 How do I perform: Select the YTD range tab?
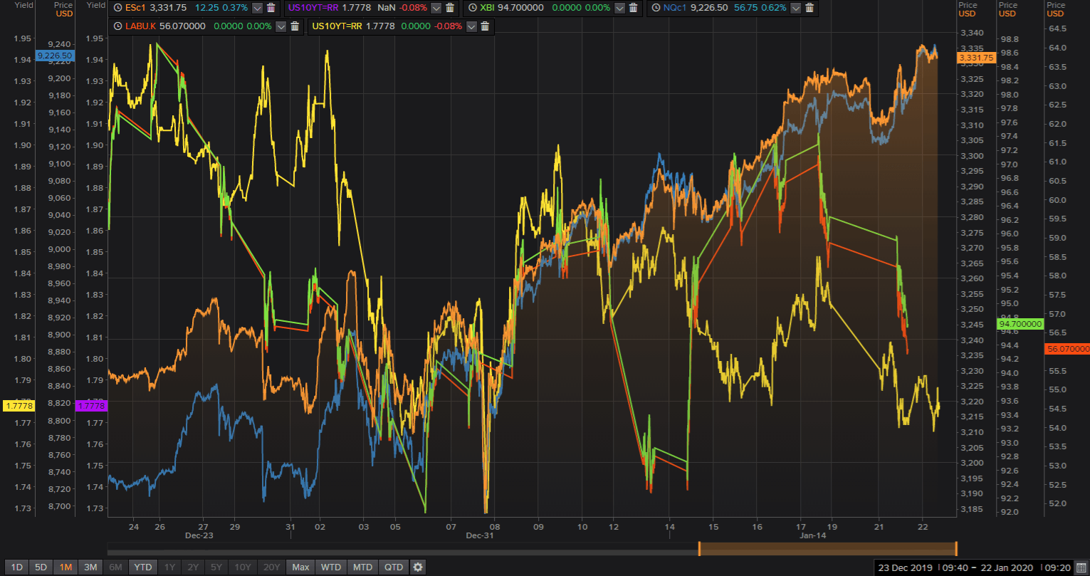[143, 567]
